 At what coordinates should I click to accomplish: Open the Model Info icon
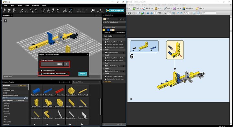[101, 10]
